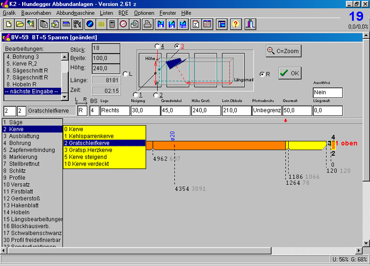Open the Listen menu
This screenshot has width=370, height=266.
click(x=106, y=13)
